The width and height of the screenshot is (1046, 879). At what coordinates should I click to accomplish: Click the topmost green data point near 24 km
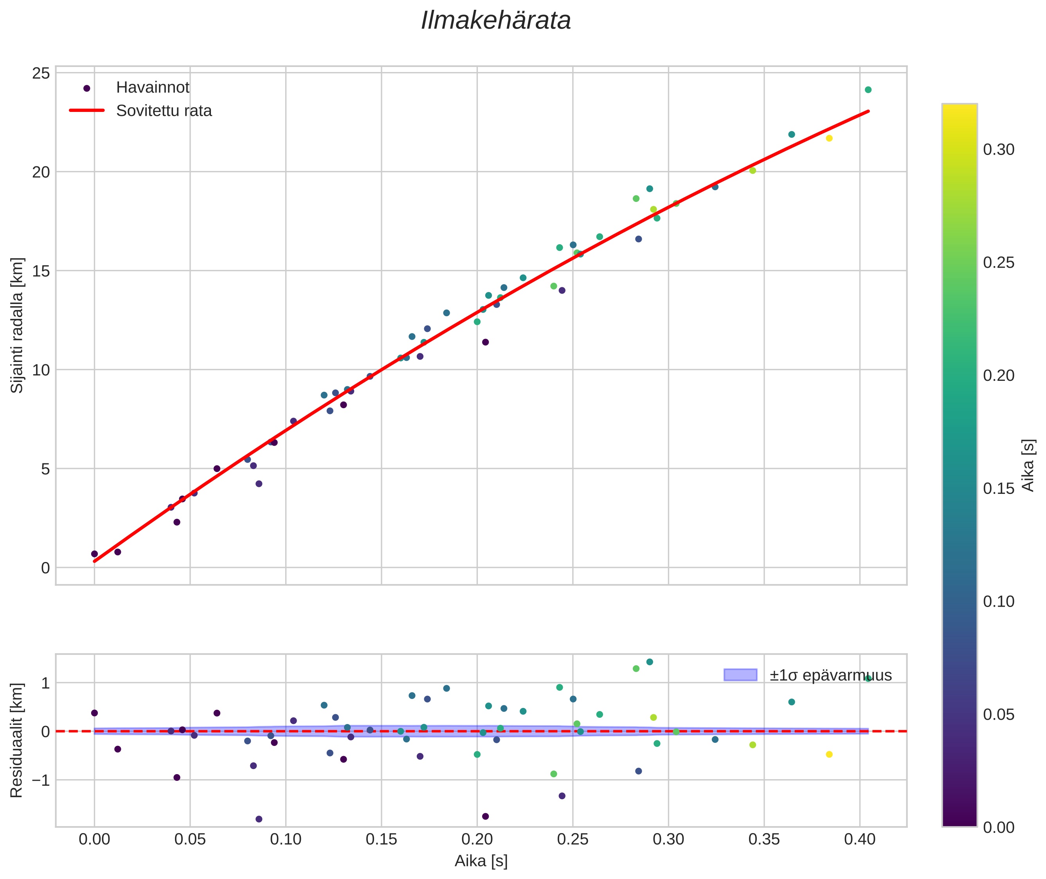(x=868, y=90)
